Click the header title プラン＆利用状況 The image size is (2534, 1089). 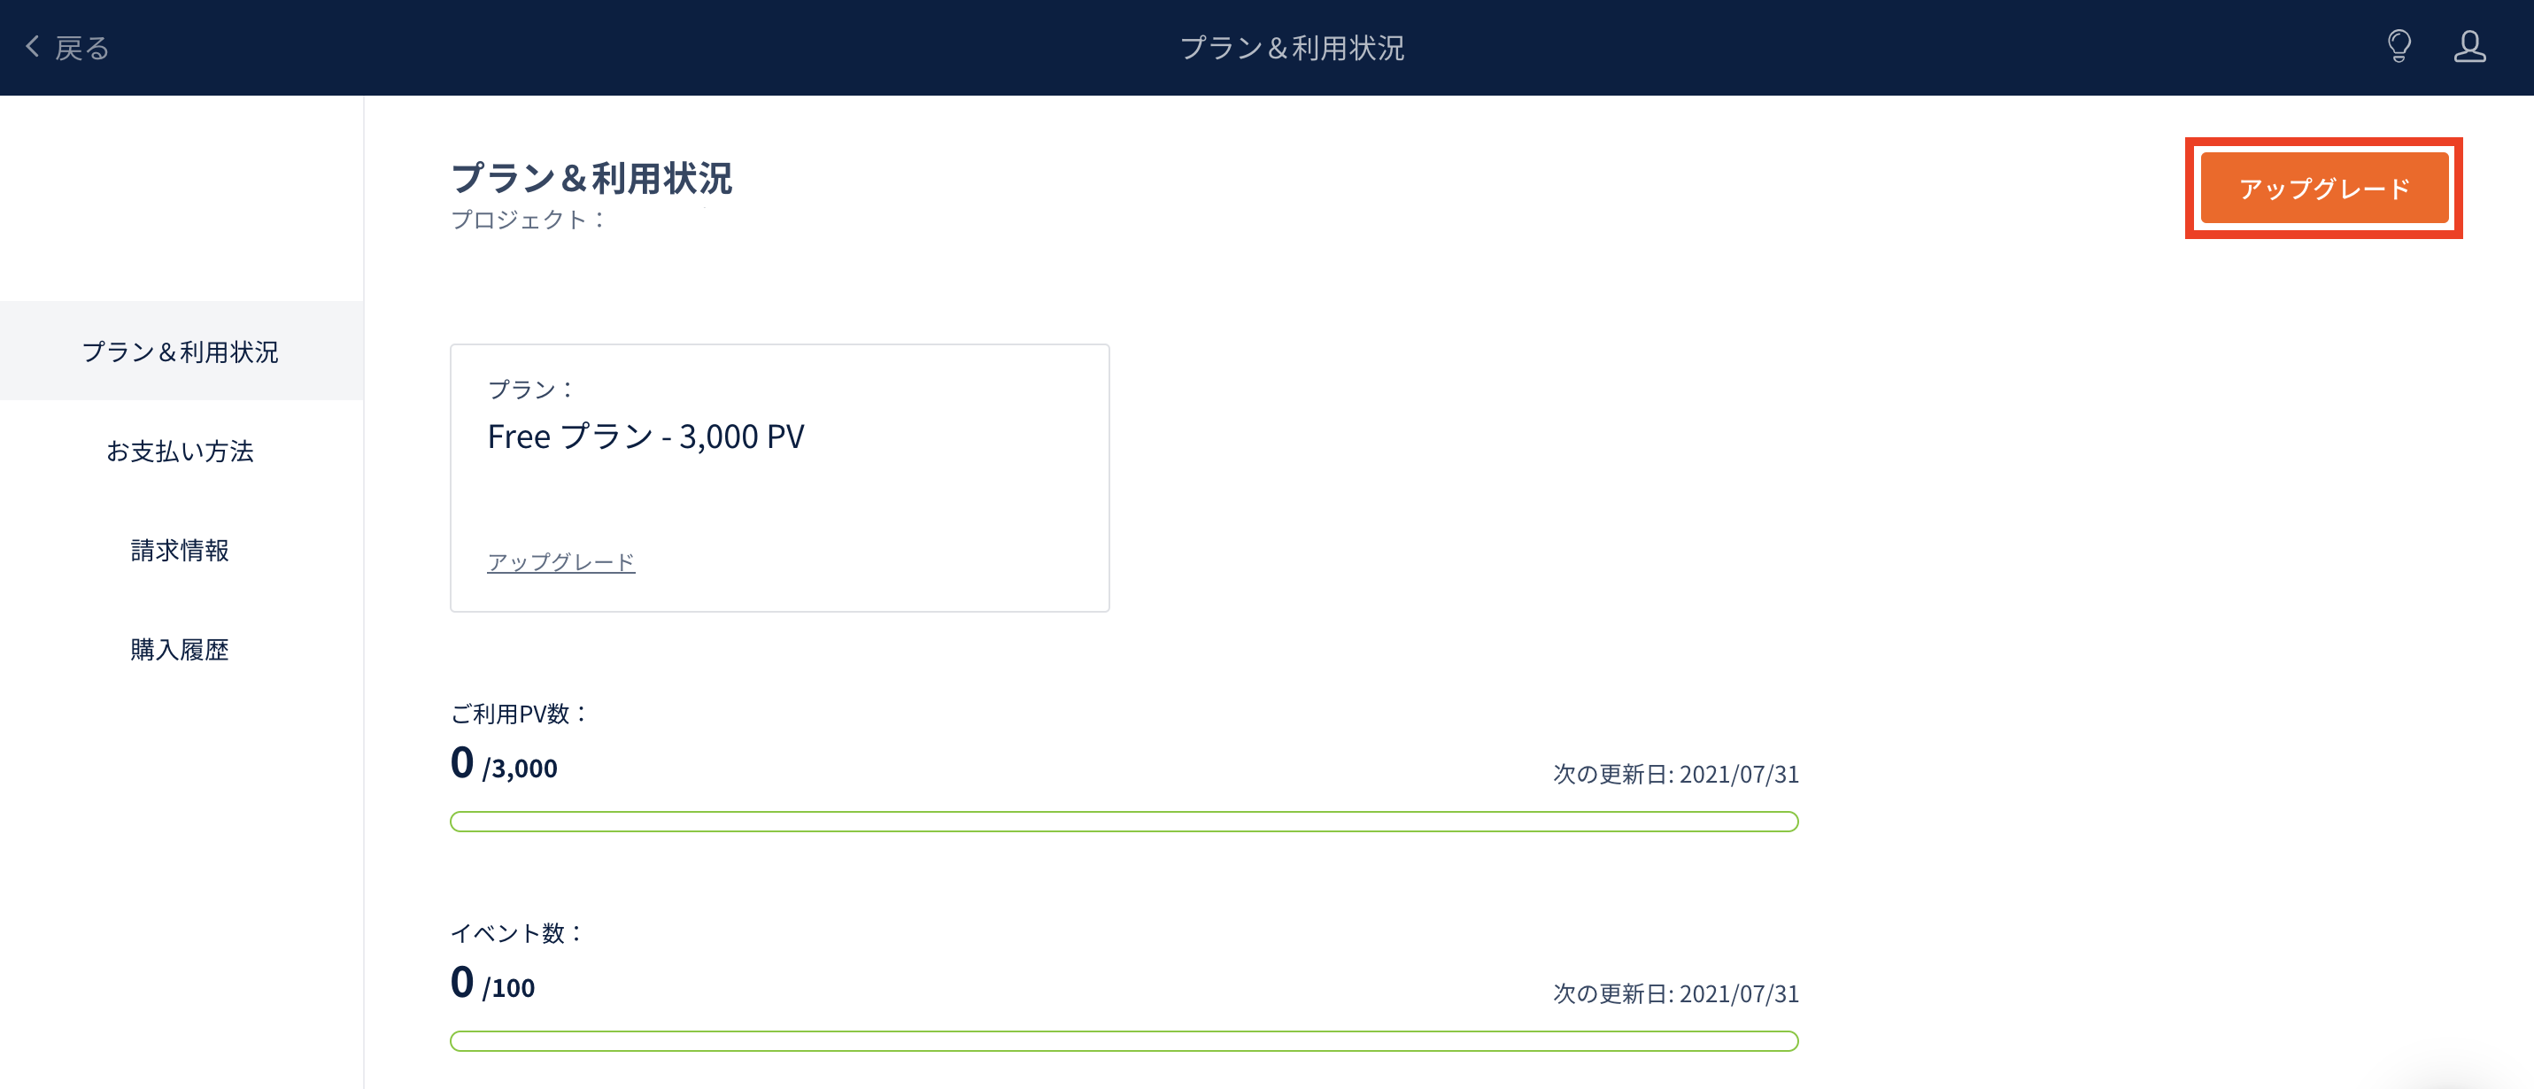[x=1292, y=47]
